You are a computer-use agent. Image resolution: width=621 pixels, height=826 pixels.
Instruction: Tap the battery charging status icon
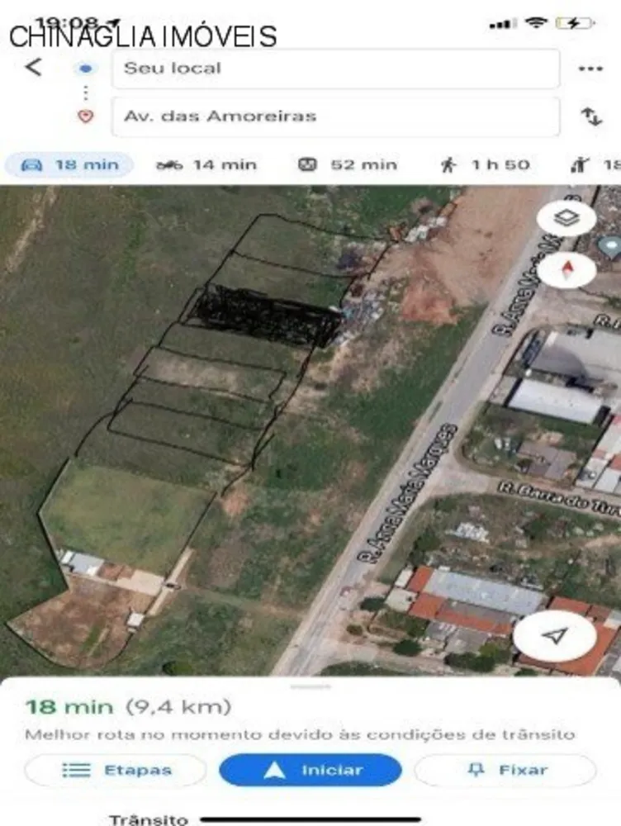pos(576,22)
